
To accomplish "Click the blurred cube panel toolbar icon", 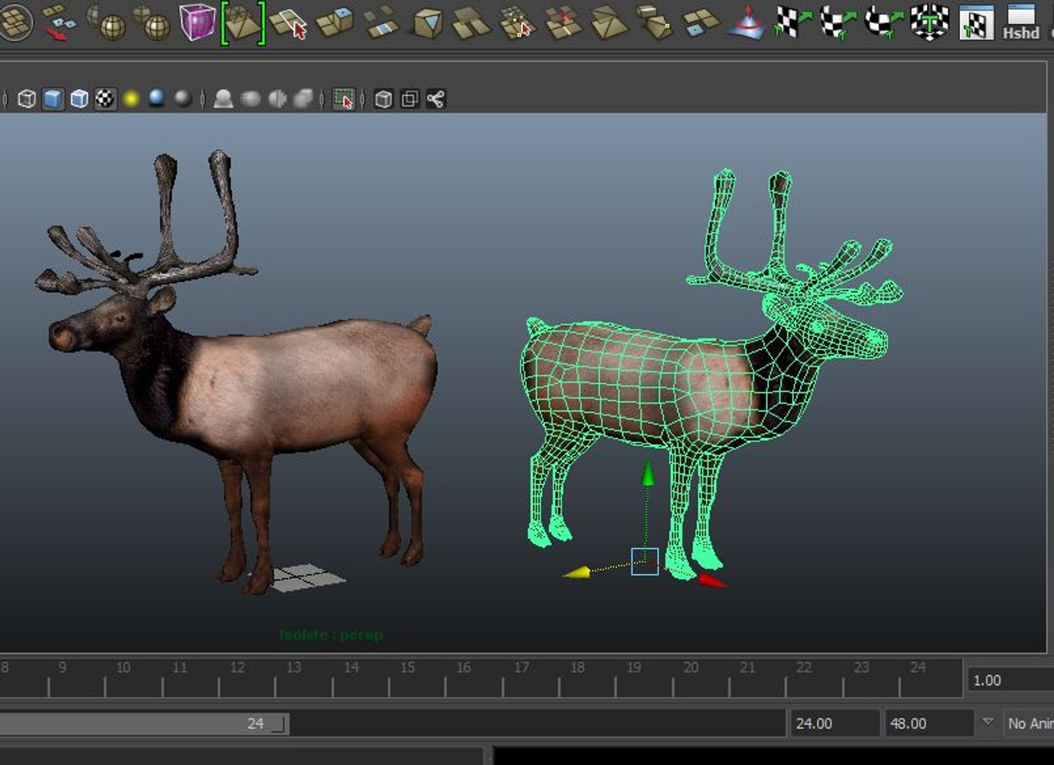I will 303,99.
